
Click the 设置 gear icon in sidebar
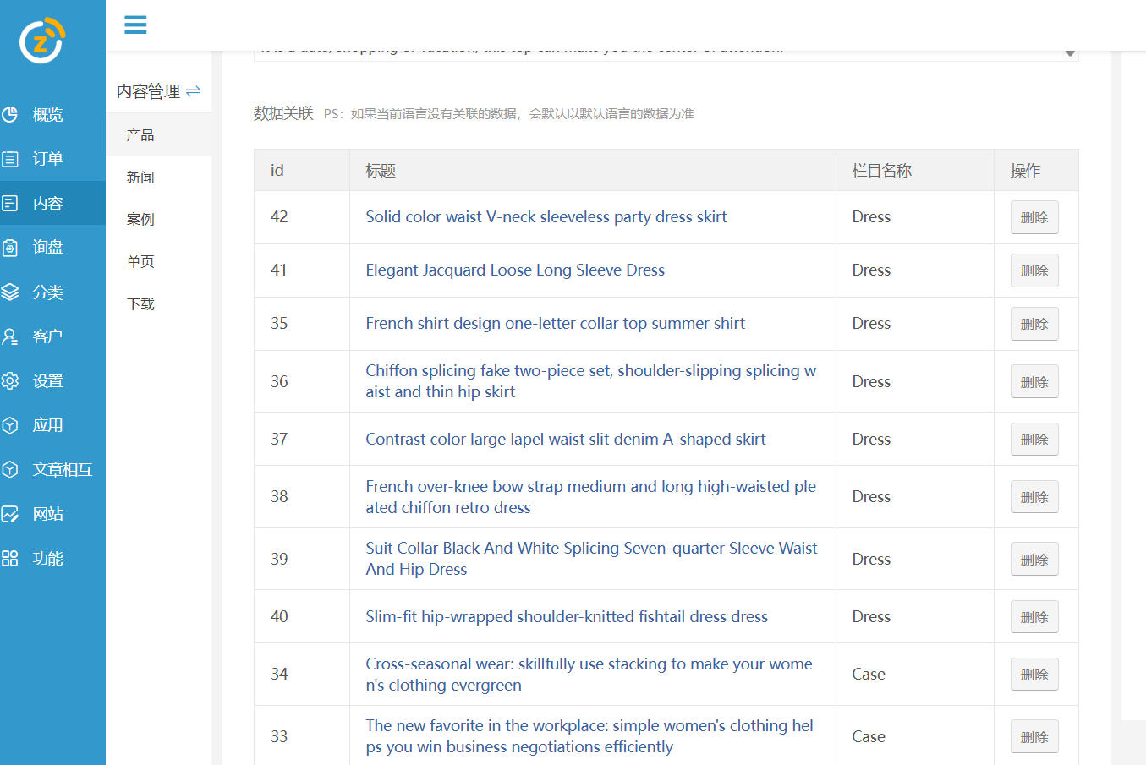10,381
